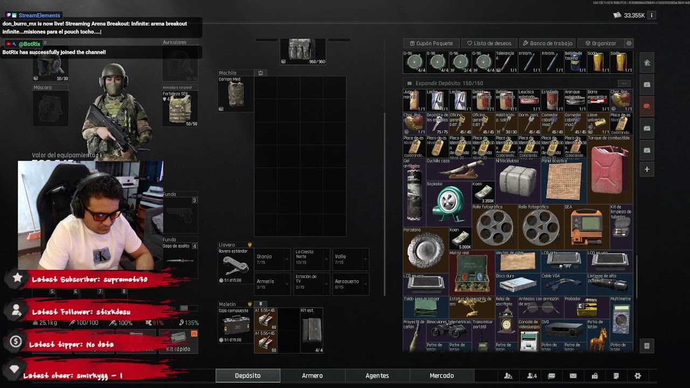Select the Binoculares telemétricos item
The height and width of the screenshot is (388, 690).
pyautogui.click(x=448, y=330)
